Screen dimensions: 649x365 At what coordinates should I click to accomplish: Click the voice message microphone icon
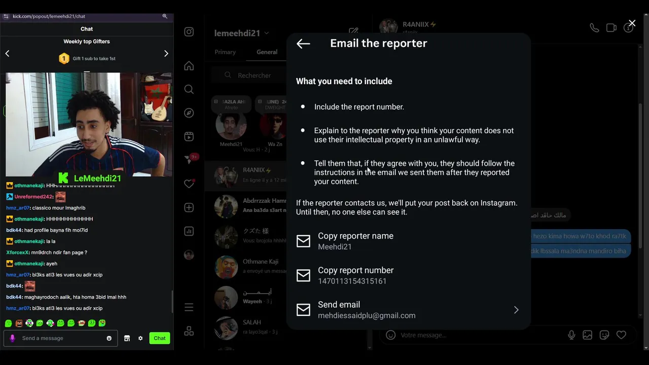click(x=571, y=335)
